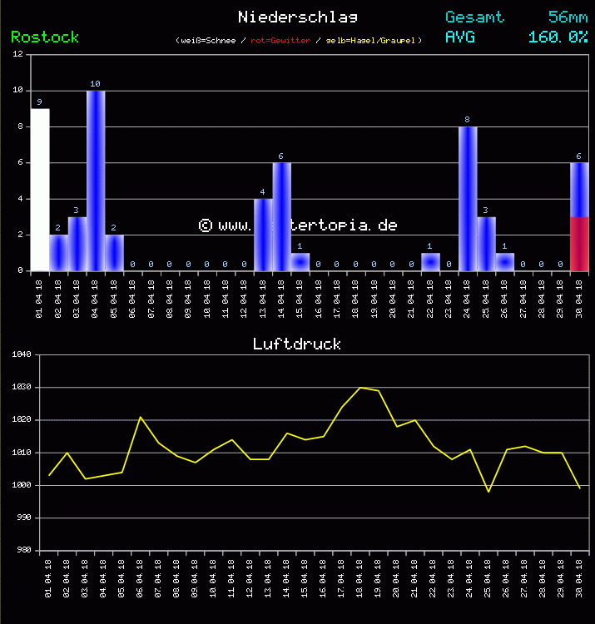Select the 14.04.18 bar labeled 6
595x624 pixels.
(x=282, y=216)
